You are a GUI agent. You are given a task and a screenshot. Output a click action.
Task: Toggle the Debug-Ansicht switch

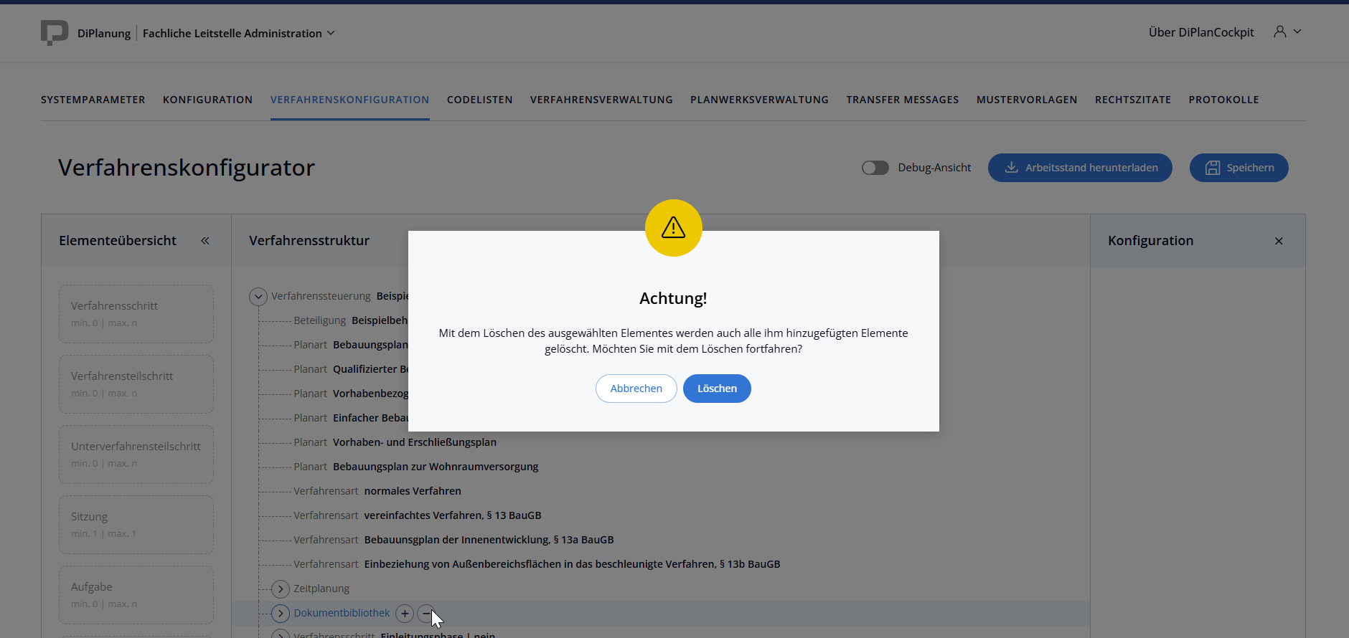(x=875, y=168)
